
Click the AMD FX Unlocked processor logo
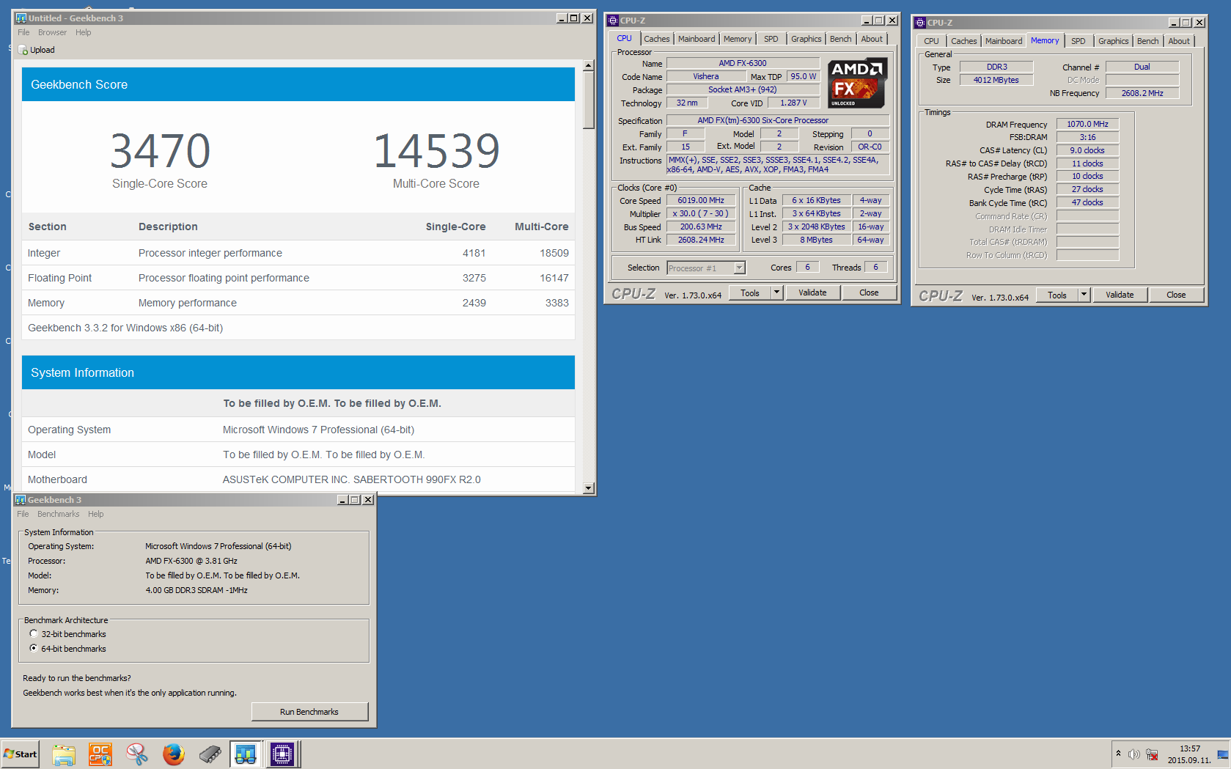click(857, 83)
